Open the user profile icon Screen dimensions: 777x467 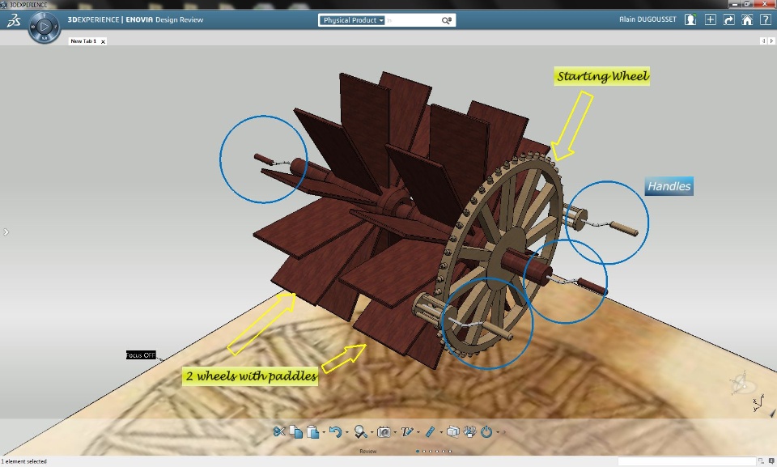[x=690, y=19]
